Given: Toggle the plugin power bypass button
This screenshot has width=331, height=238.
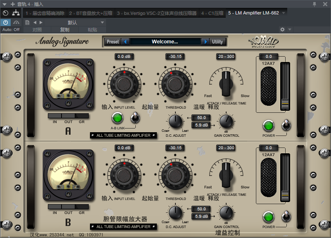Looking at the screenshot, I should [5, 22].
